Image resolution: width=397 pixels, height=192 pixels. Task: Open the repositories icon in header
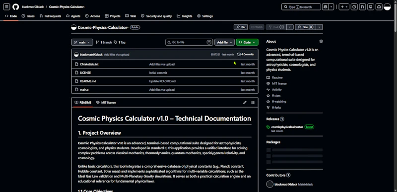click(x=371, y=7)
